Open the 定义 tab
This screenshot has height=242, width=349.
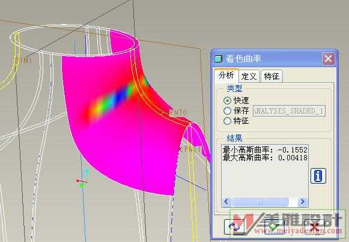click(x=249, y=76)
